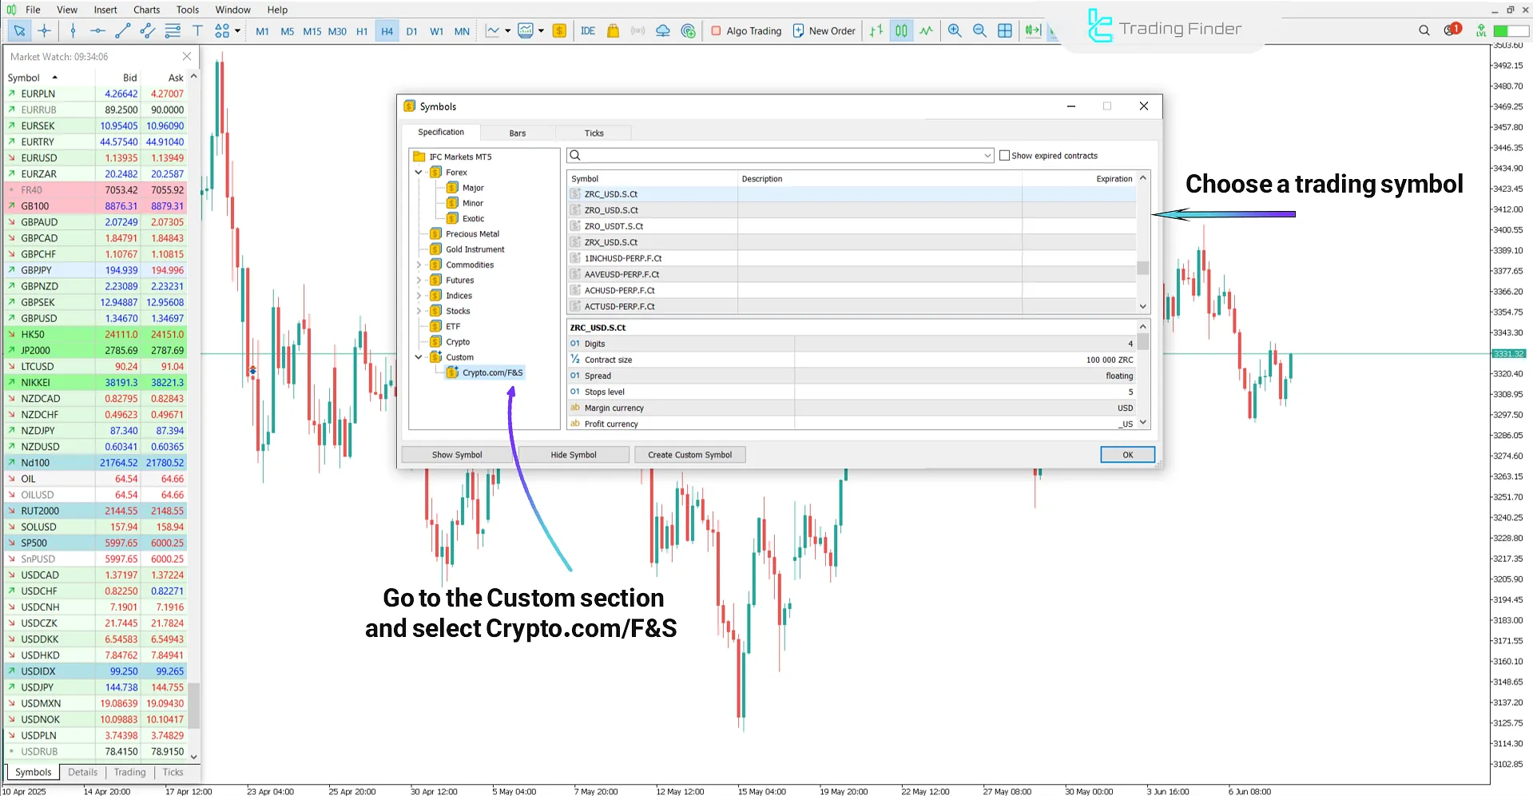
Task: Toggle chart auto scroll
Action: [1033, 30]
